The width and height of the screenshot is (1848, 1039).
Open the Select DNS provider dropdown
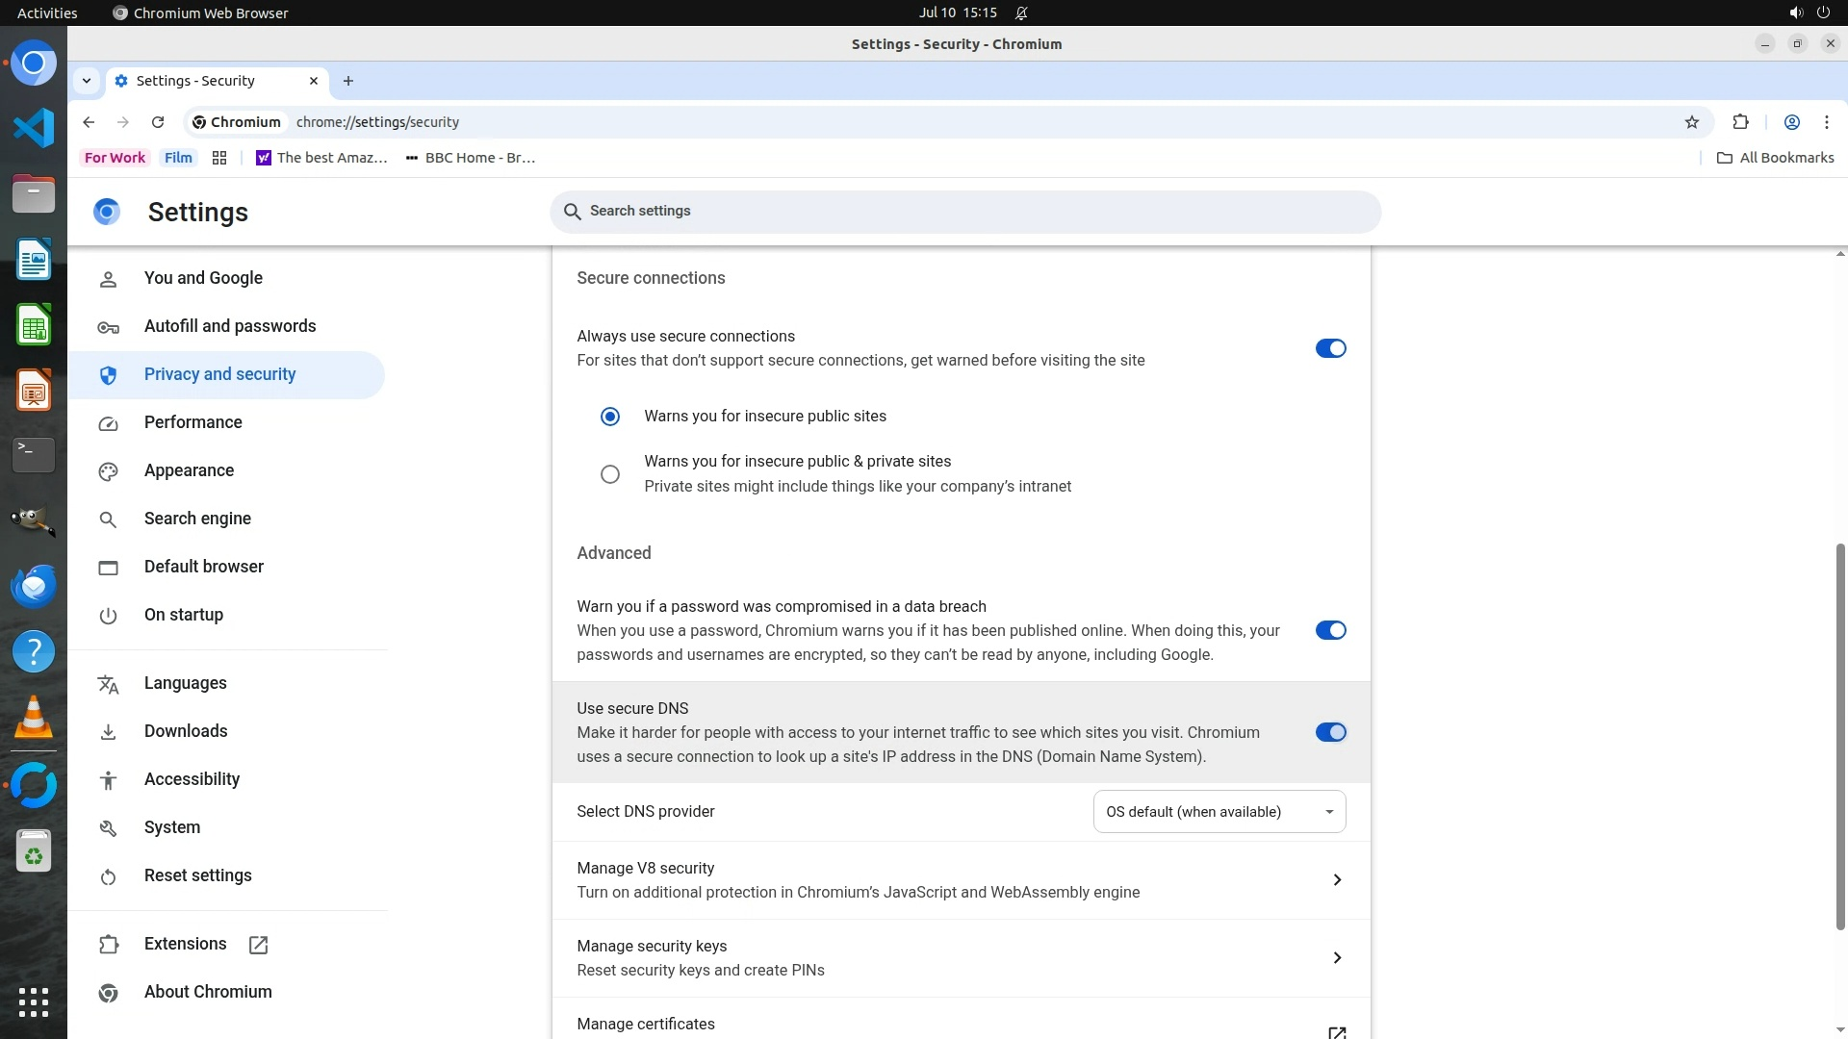[x=1219, y=812]
